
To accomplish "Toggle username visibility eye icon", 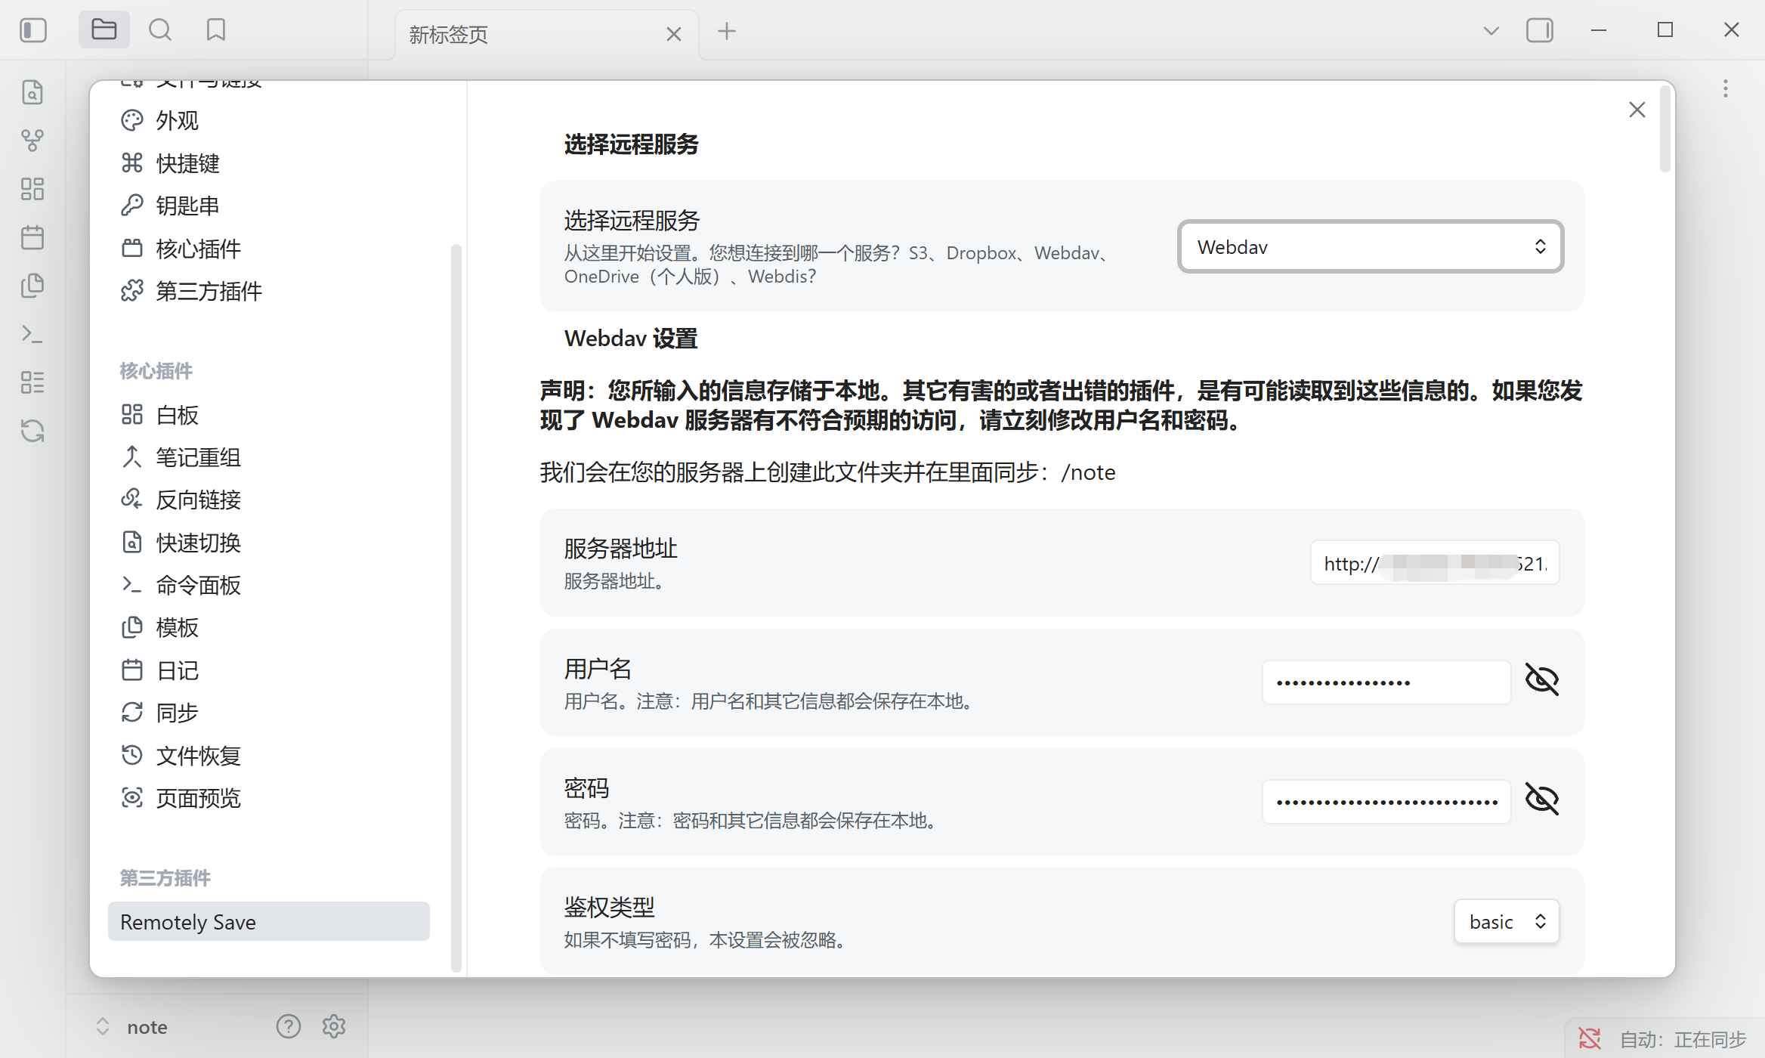I will [x=1541, y=680].
